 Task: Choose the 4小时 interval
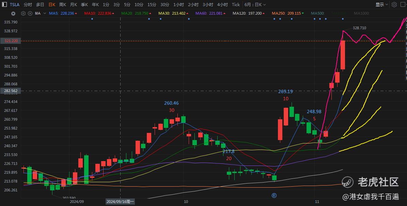point(222,5)
